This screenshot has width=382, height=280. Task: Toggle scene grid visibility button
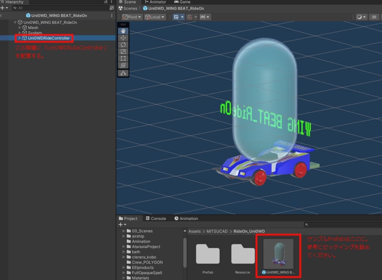pyautogui.click(x=176, y=17)
